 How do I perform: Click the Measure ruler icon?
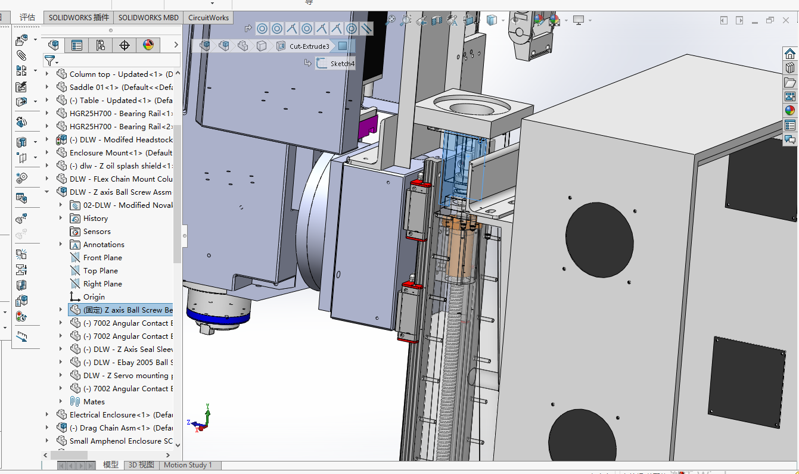pyautogui.click(x=21, y=336)
